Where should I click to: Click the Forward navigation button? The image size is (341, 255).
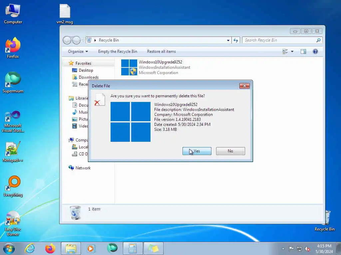tap(76, 40)
